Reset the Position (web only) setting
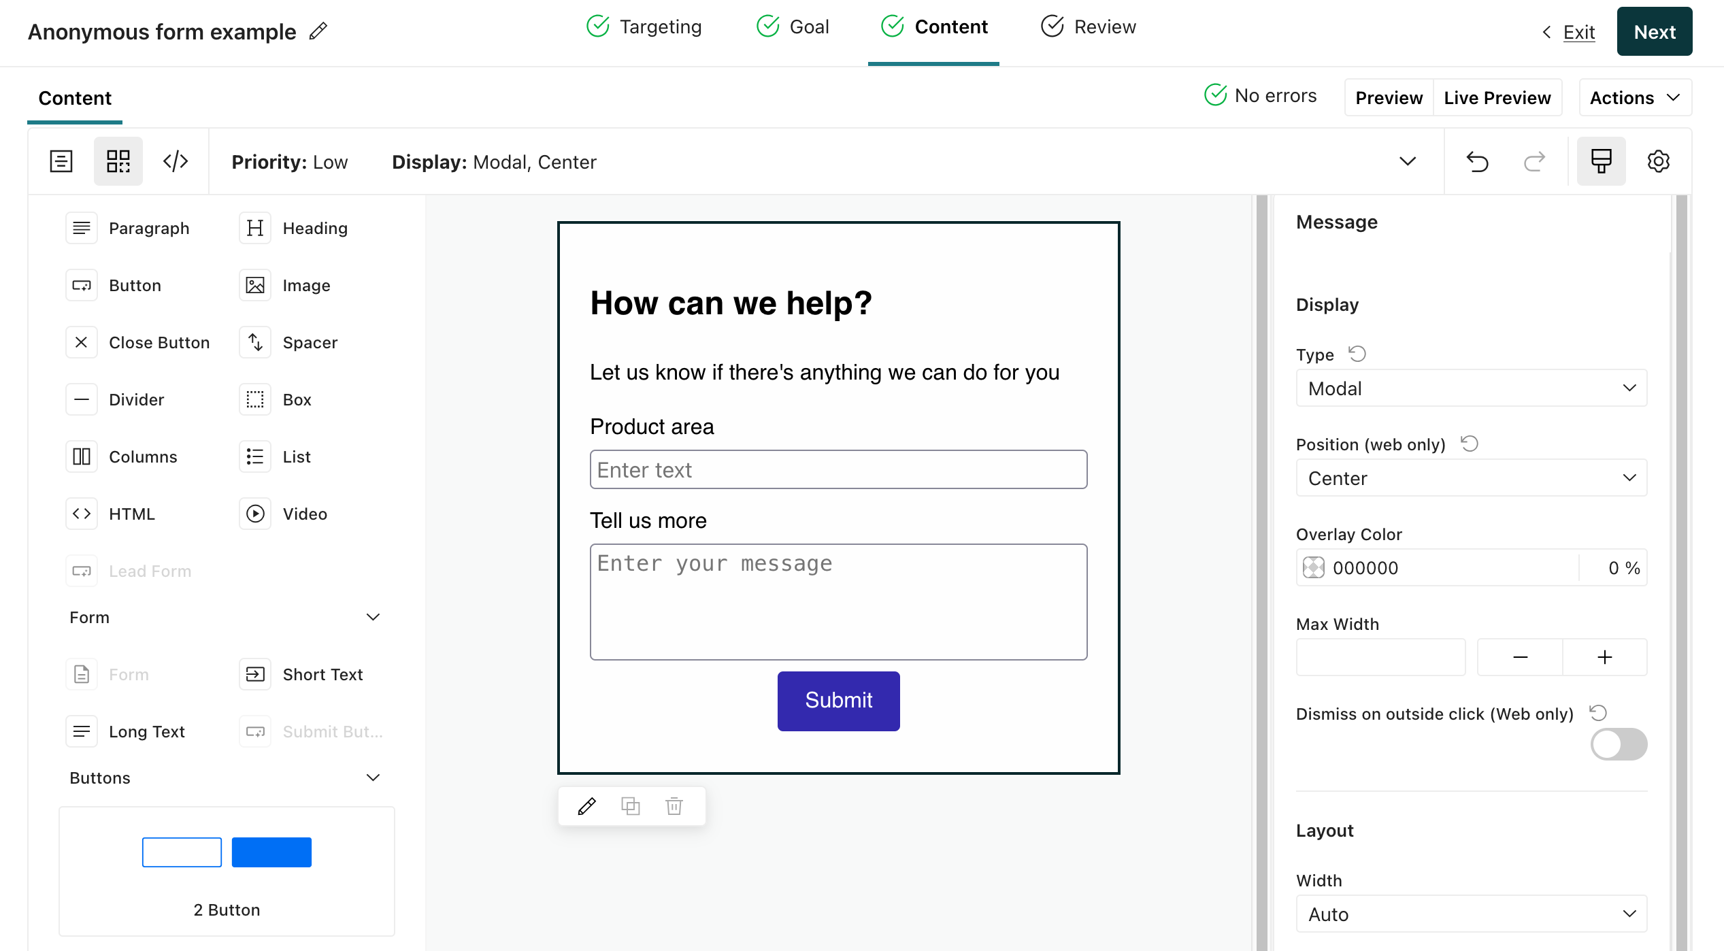The image size is (1724, 951). (1469, 444)
